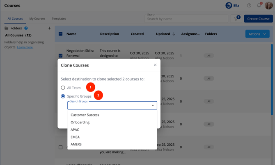Choose Customer Success from groups list

coord(85,115)
